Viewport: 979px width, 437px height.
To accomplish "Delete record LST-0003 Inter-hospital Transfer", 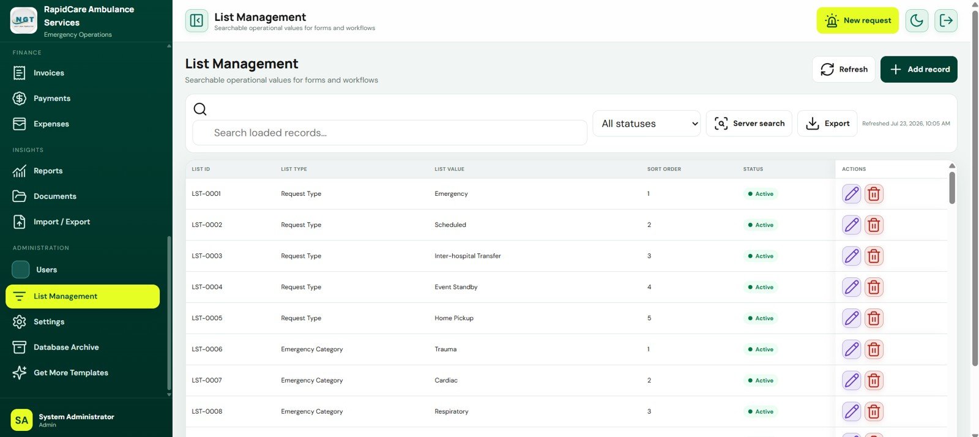I will point(874,256).
